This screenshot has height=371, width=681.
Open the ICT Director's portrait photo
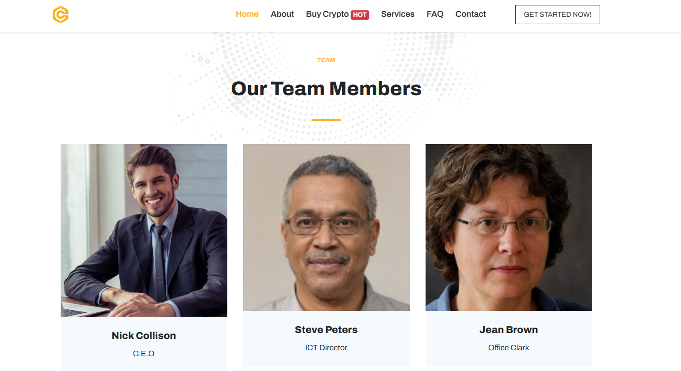pos(326,227)
